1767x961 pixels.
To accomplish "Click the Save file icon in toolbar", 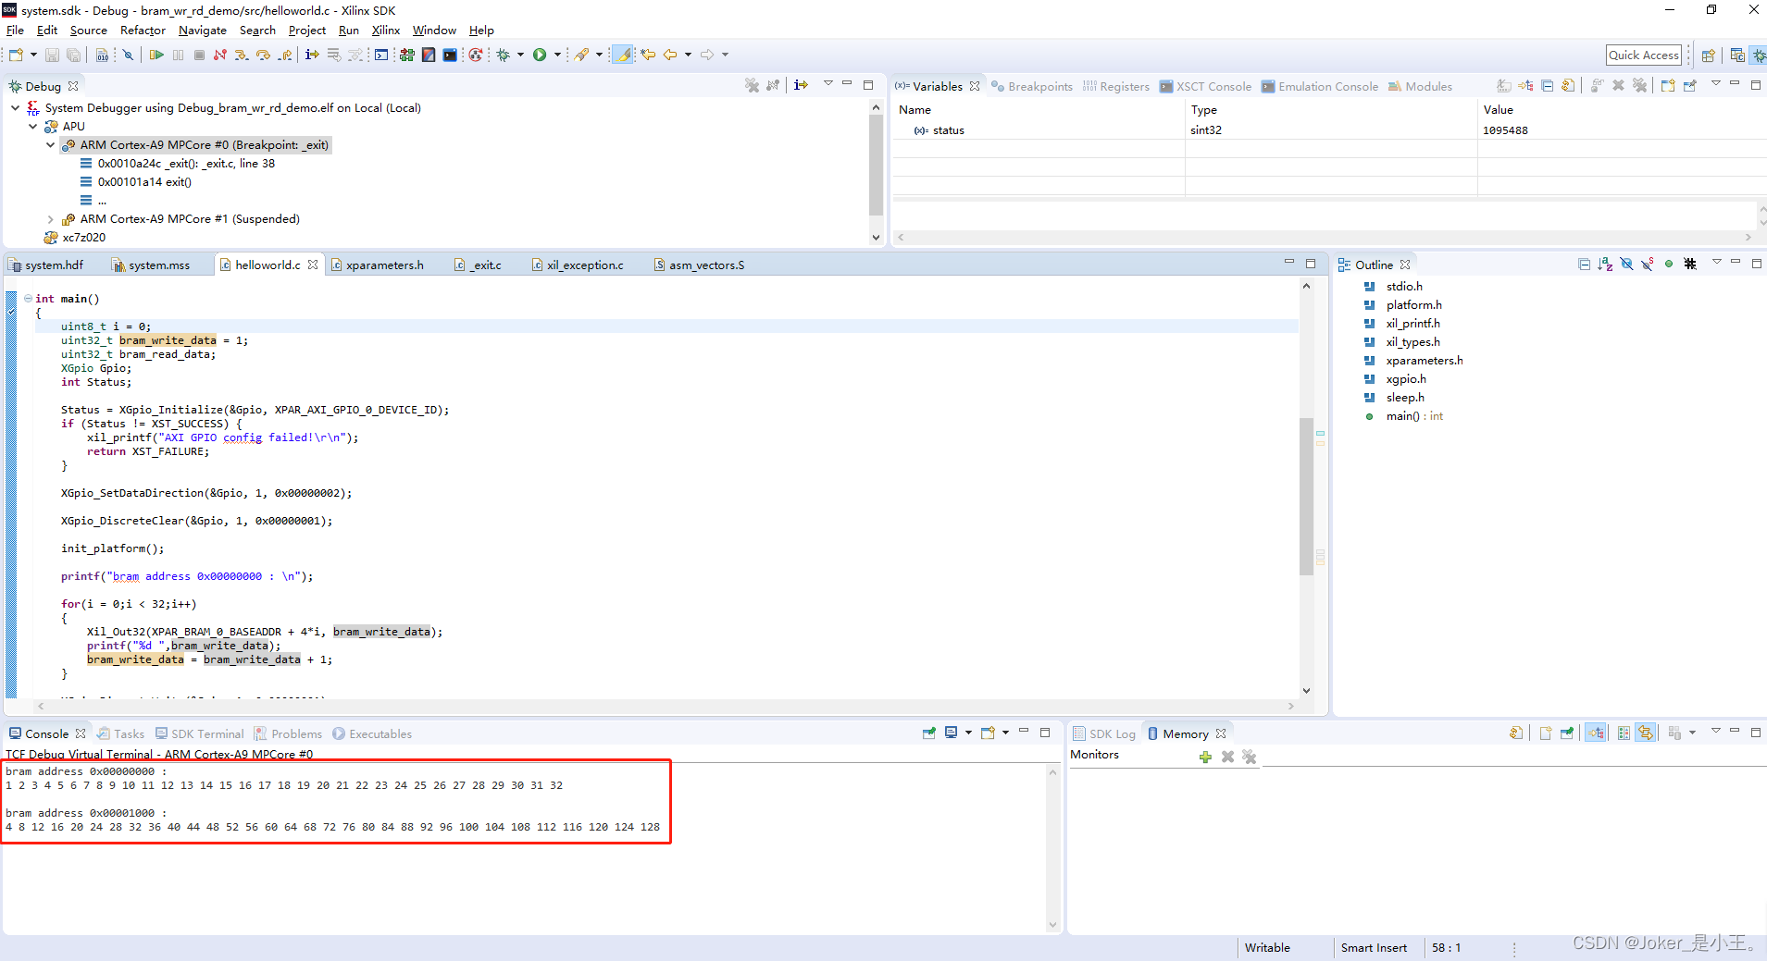I will (x=52, y=55).
